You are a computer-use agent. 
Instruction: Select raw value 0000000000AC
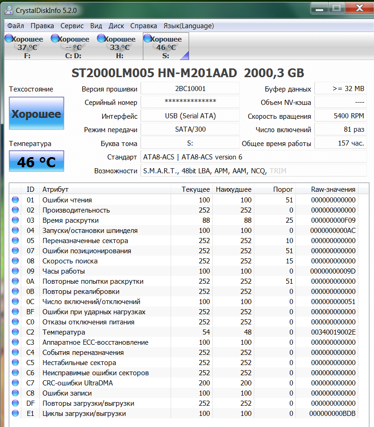click(333, 231)
